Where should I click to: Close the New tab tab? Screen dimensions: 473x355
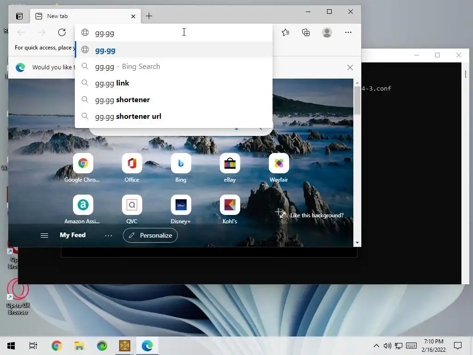(133, 16)
